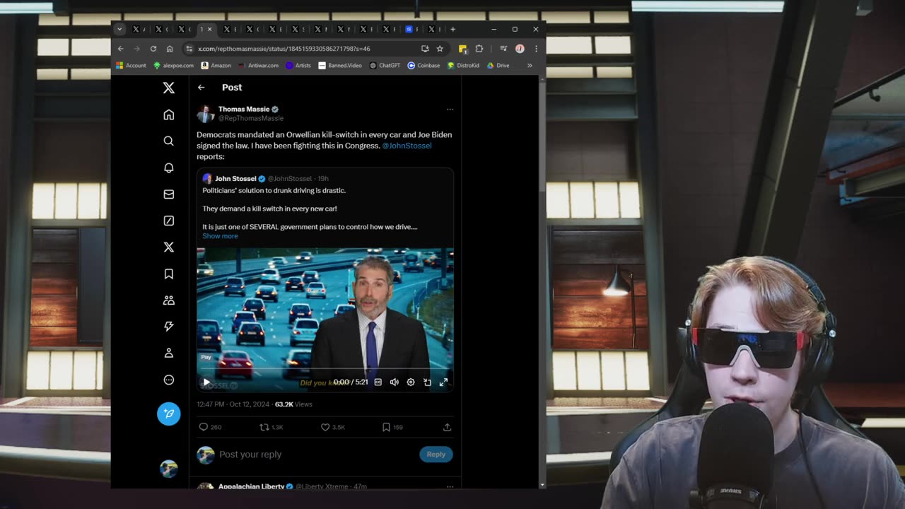Click John Stossel quoted author name
905x509 pixels.
click(x=235, y=179)
